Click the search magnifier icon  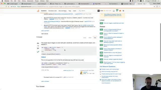point(80,11)
